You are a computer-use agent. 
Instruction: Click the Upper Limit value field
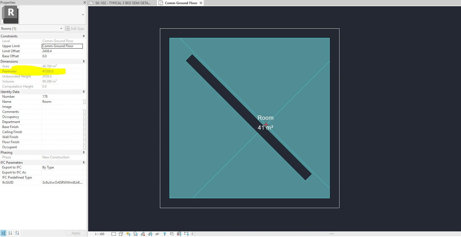click(x=62, y=46)
